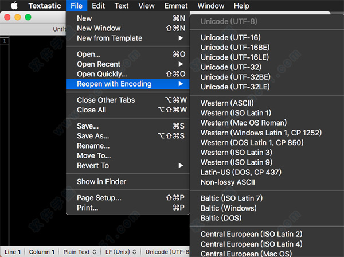Click the Line 1 status bar field

[11, 252]
